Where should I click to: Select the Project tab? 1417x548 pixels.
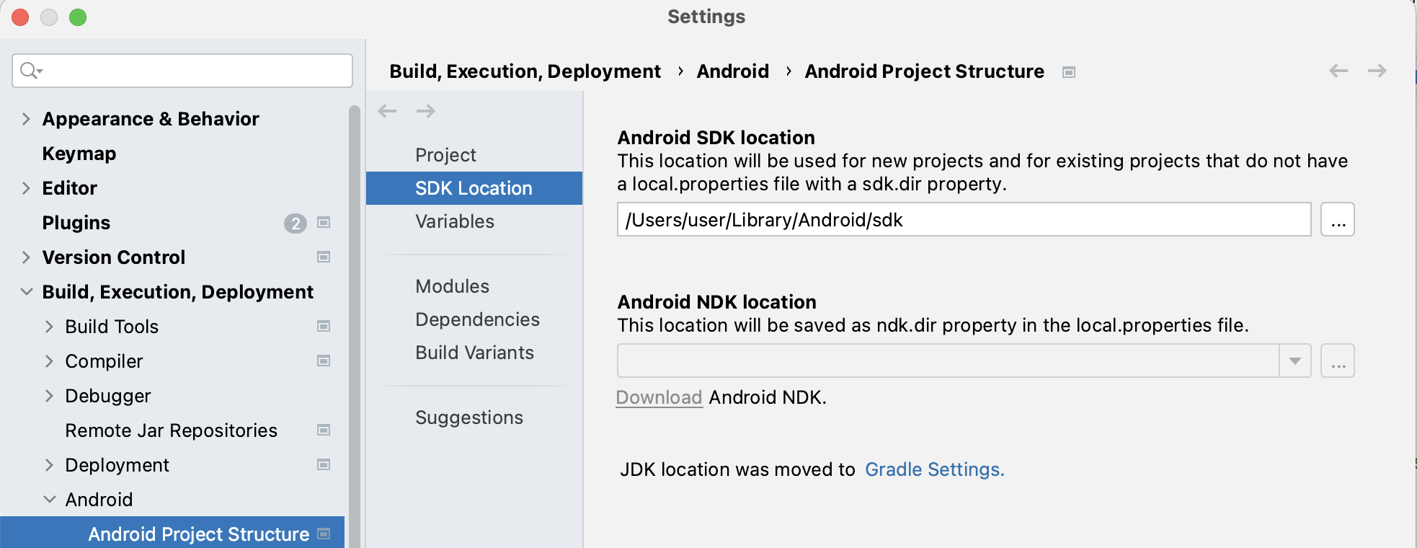coord(474,155)
